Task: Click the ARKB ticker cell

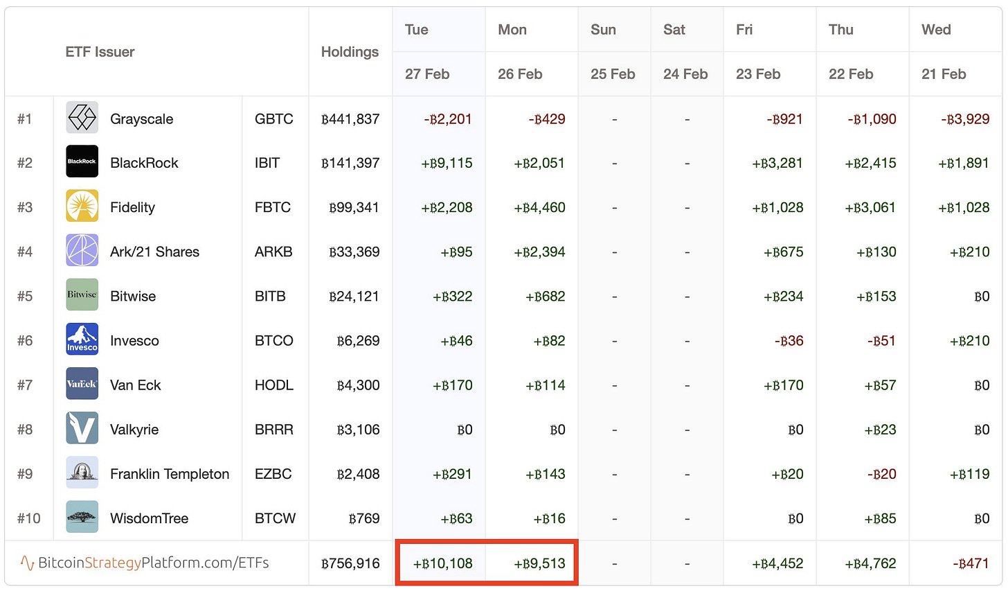Action: click(273, 252)
